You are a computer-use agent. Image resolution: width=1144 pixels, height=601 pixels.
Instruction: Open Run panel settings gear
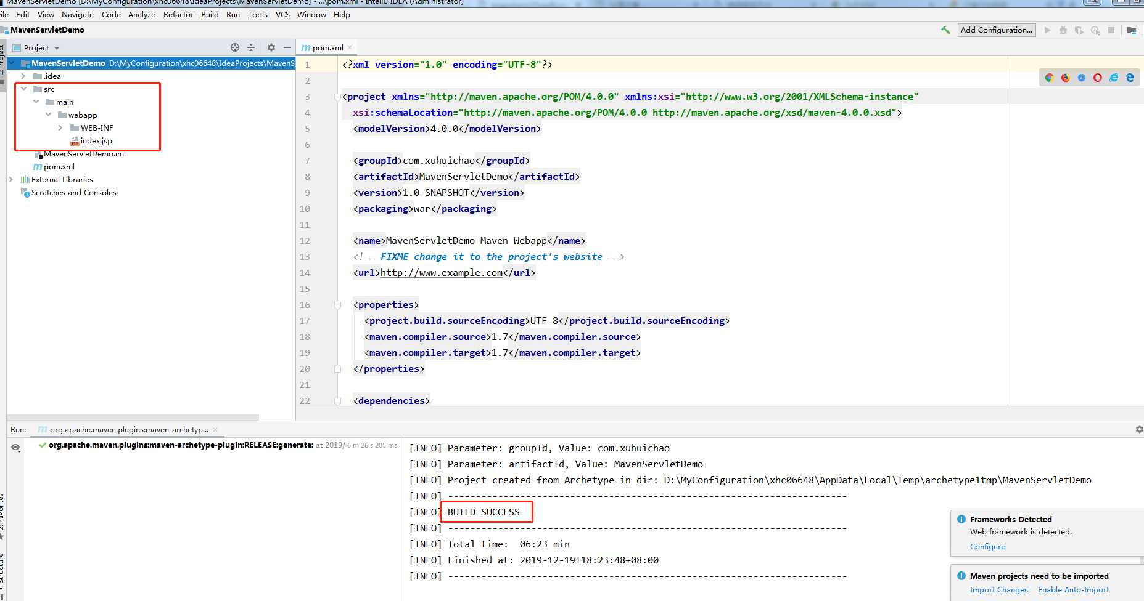tap(1139, 429)
